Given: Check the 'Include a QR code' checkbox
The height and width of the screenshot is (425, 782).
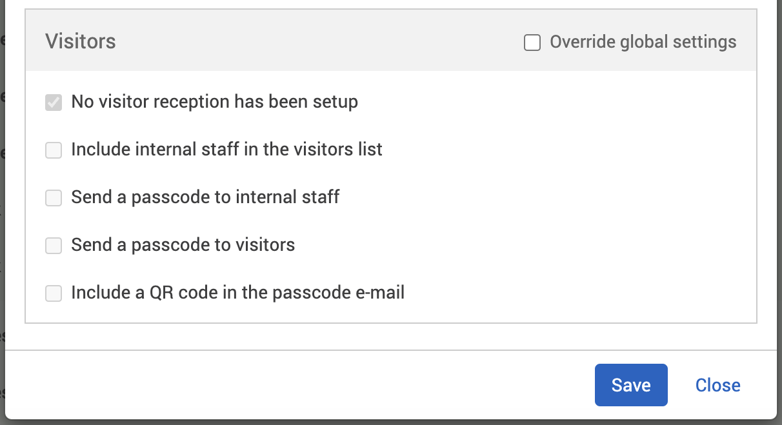Looking at the screenshot, I should [54, 293].
